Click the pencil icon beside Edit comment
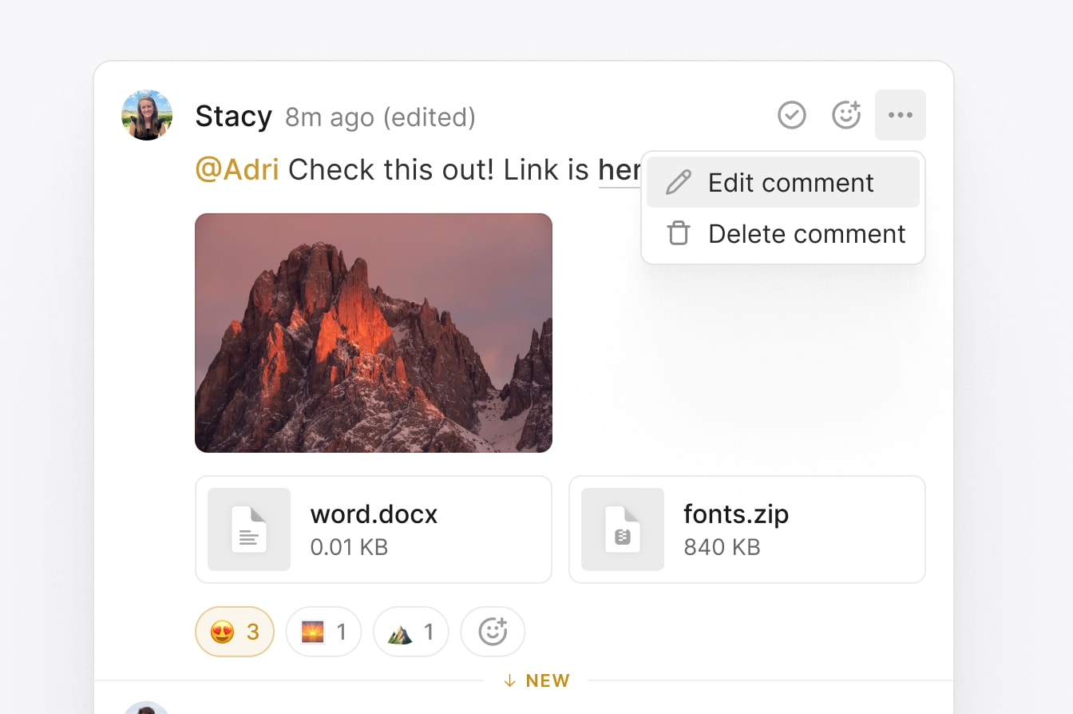Viewport: 1073px width, 714px height. click(678, 182)
